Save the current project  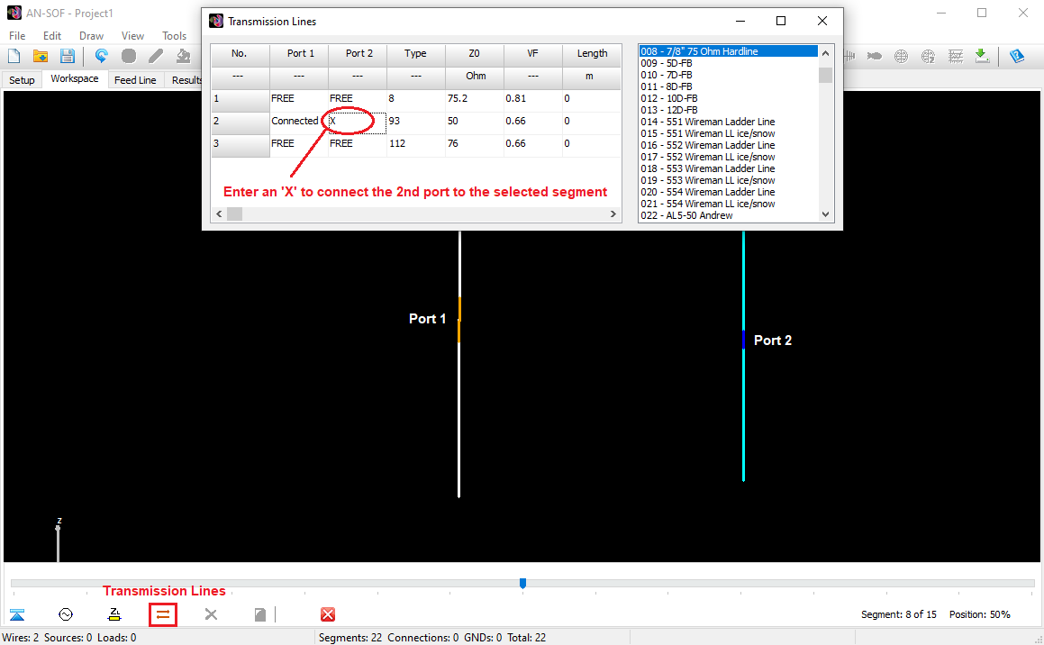click(x=68, y=56)
